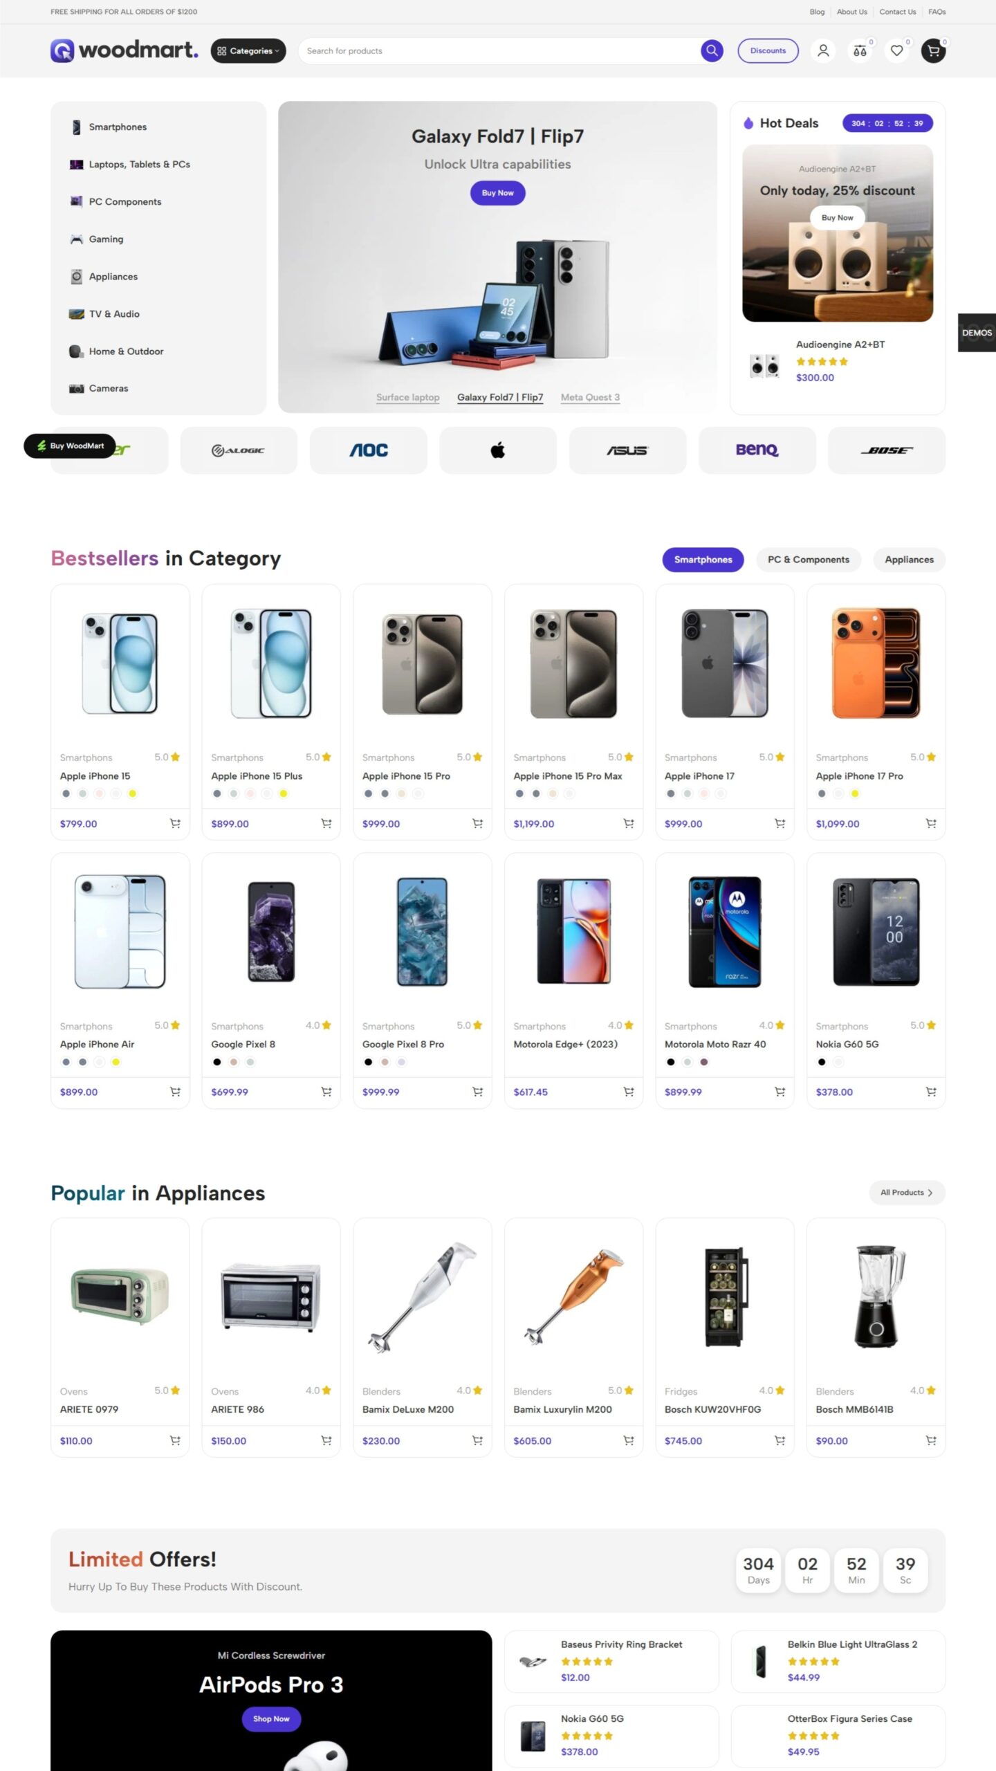Expand the Categories dropdown

click(248, 51)
